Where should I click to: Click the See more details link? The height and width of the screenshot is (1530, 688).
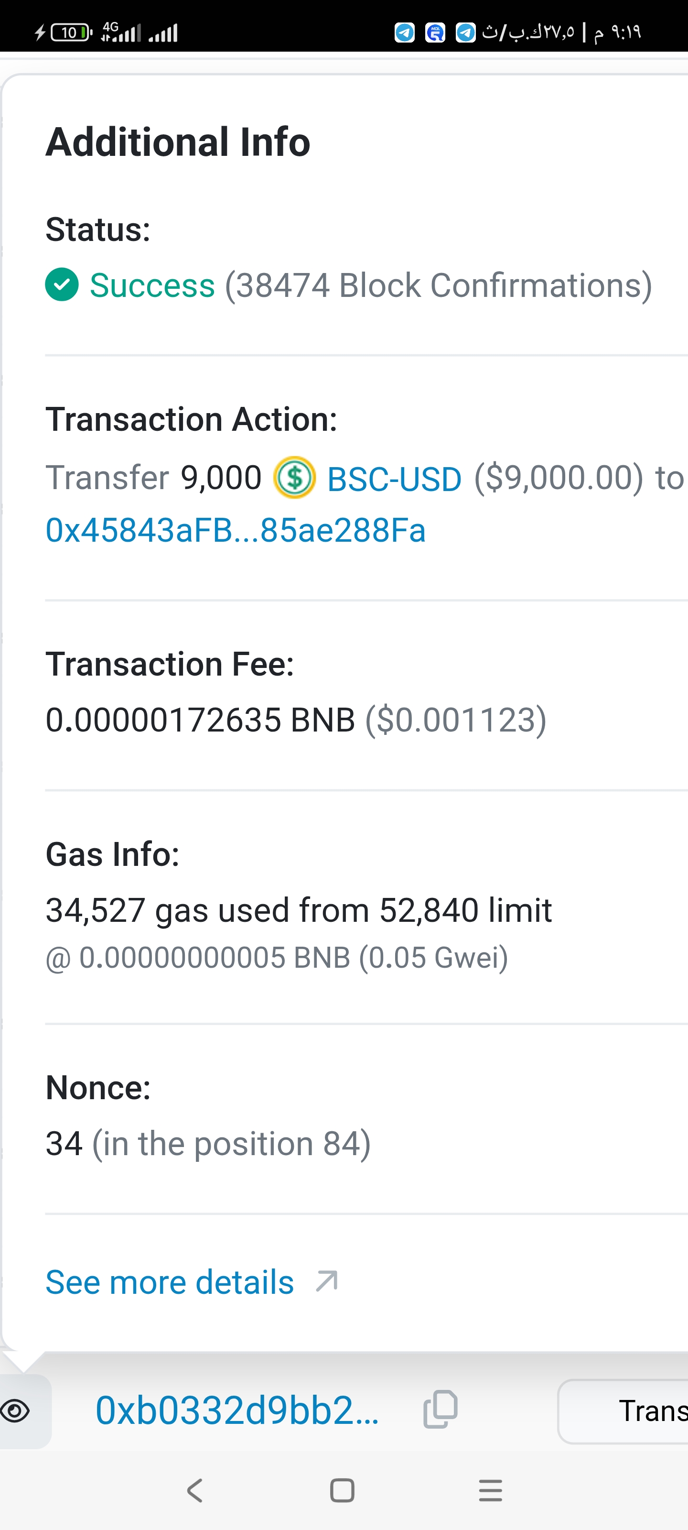click(170, 1282)
